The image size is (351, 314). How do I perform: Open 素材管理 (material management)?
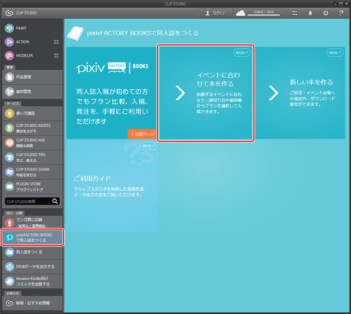(32, 92)
